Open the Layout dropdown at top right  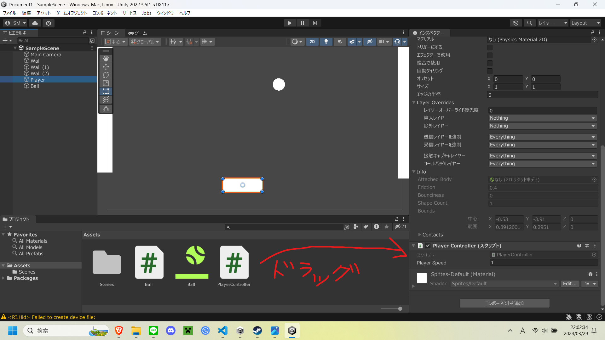click(585, 23)
